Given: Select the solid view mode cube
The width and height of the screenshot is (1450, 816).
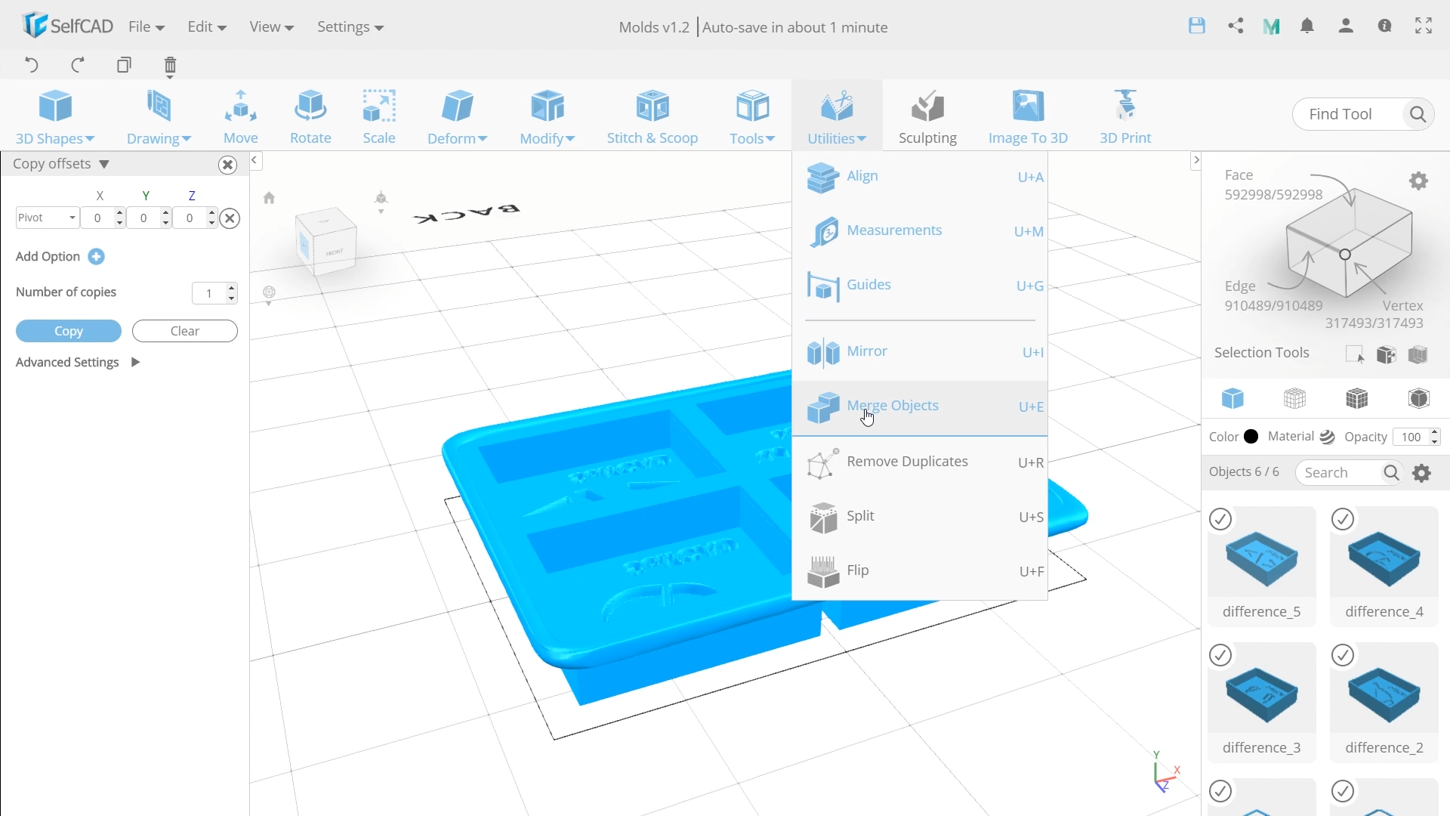Looking at the screenshot, I should click(1232, 398).
